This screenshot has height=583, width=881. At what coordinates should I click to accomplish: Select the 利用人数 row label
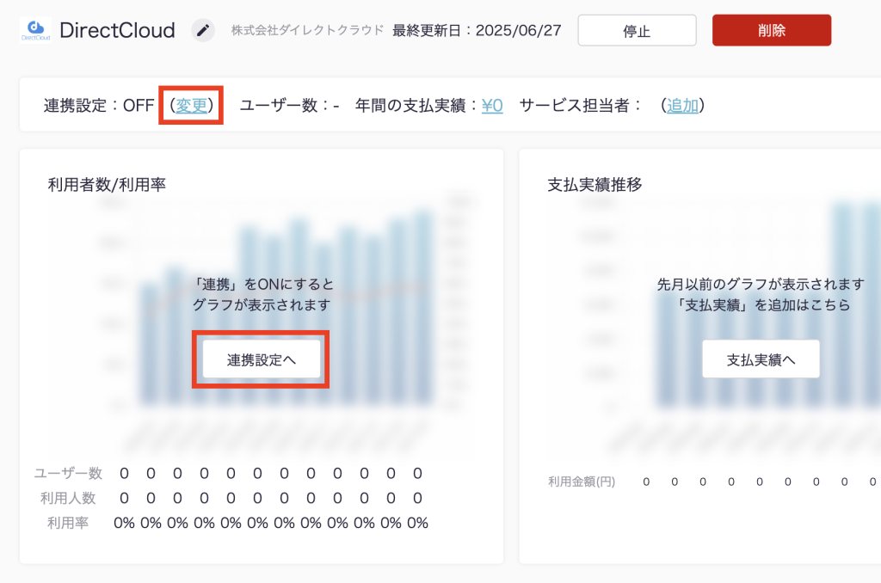point(69,498)
